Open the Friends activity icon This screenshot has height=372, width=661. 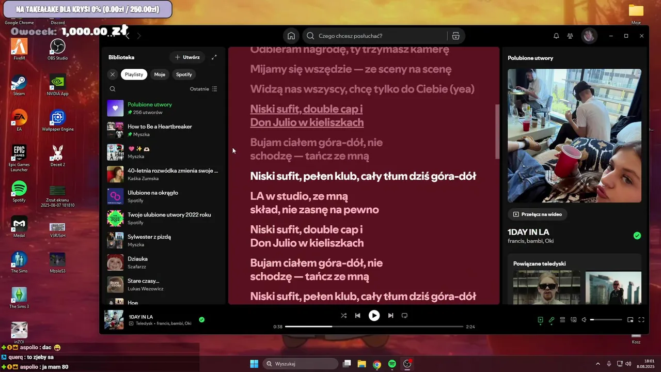tap(570, 36)
